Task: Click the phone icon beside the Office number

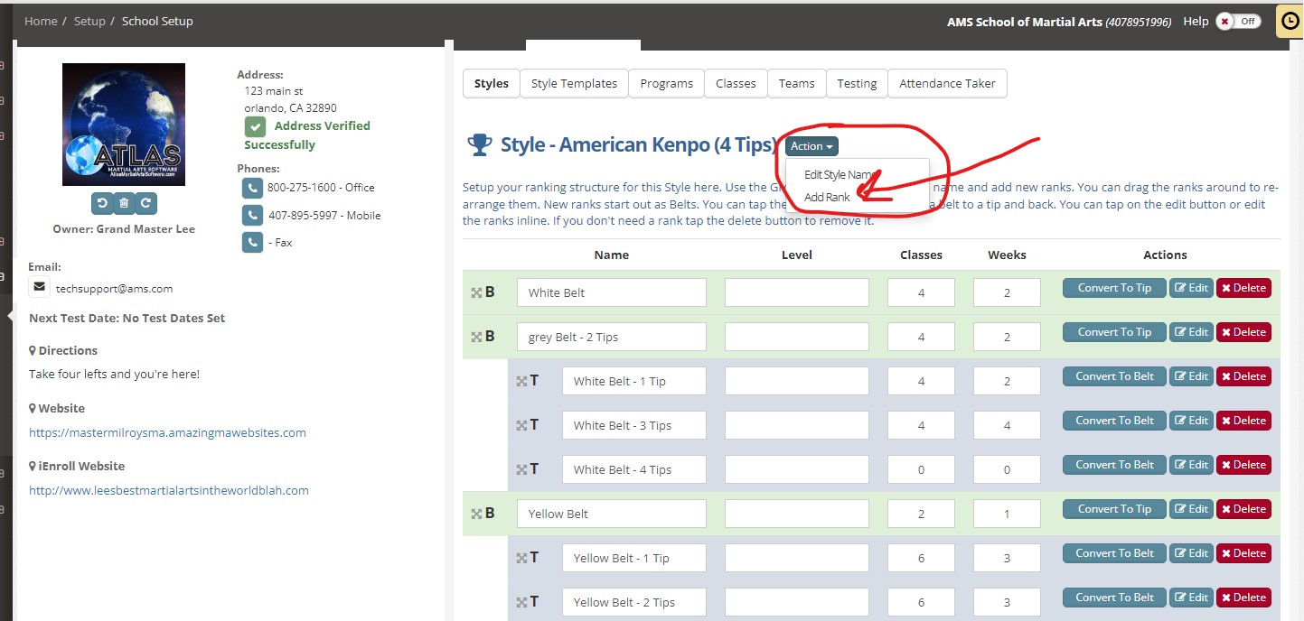Action: (251, 188)
